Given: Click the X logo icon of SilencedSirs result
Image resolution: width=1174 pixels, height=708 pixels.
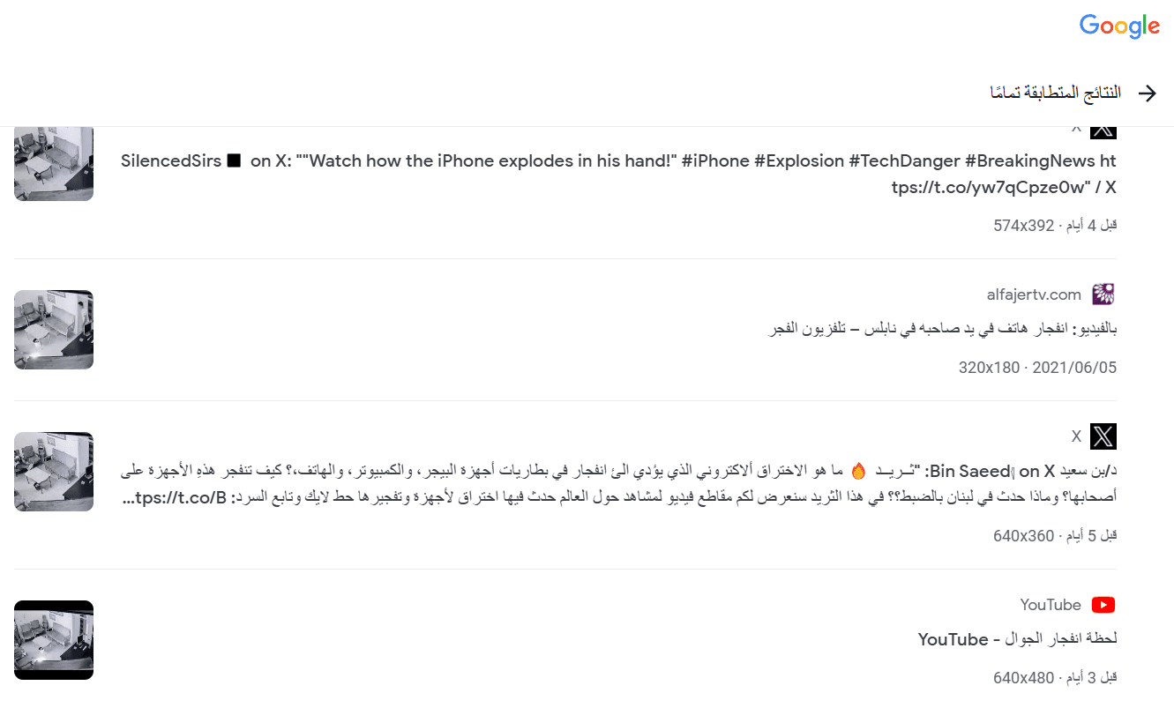Looking at the screenshot, I should pos(1103,130).
